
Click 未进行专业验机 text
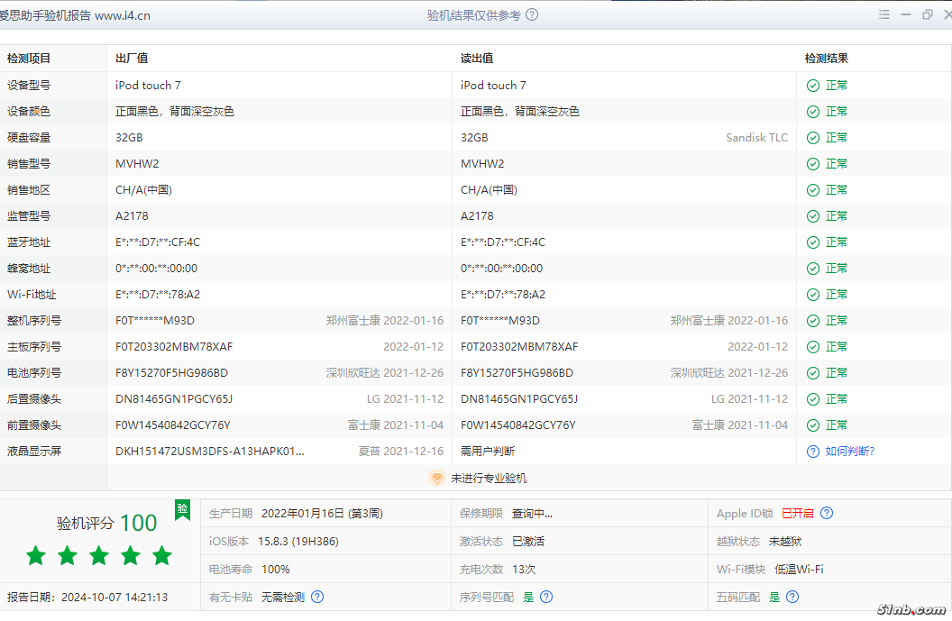pos(489,479)
